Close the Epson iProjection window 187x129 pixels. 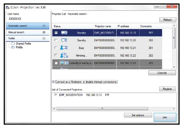[172, 6]
